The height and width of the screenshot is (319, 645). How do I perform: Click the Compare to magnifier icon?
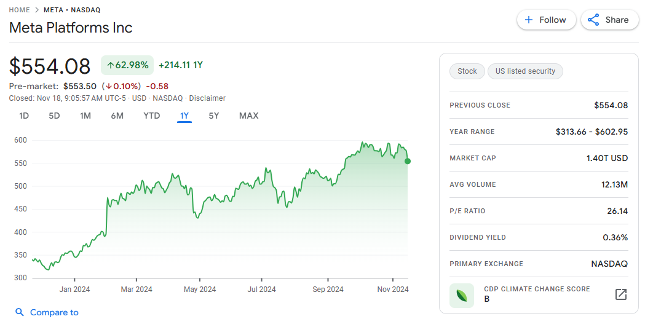click(20, 312)
